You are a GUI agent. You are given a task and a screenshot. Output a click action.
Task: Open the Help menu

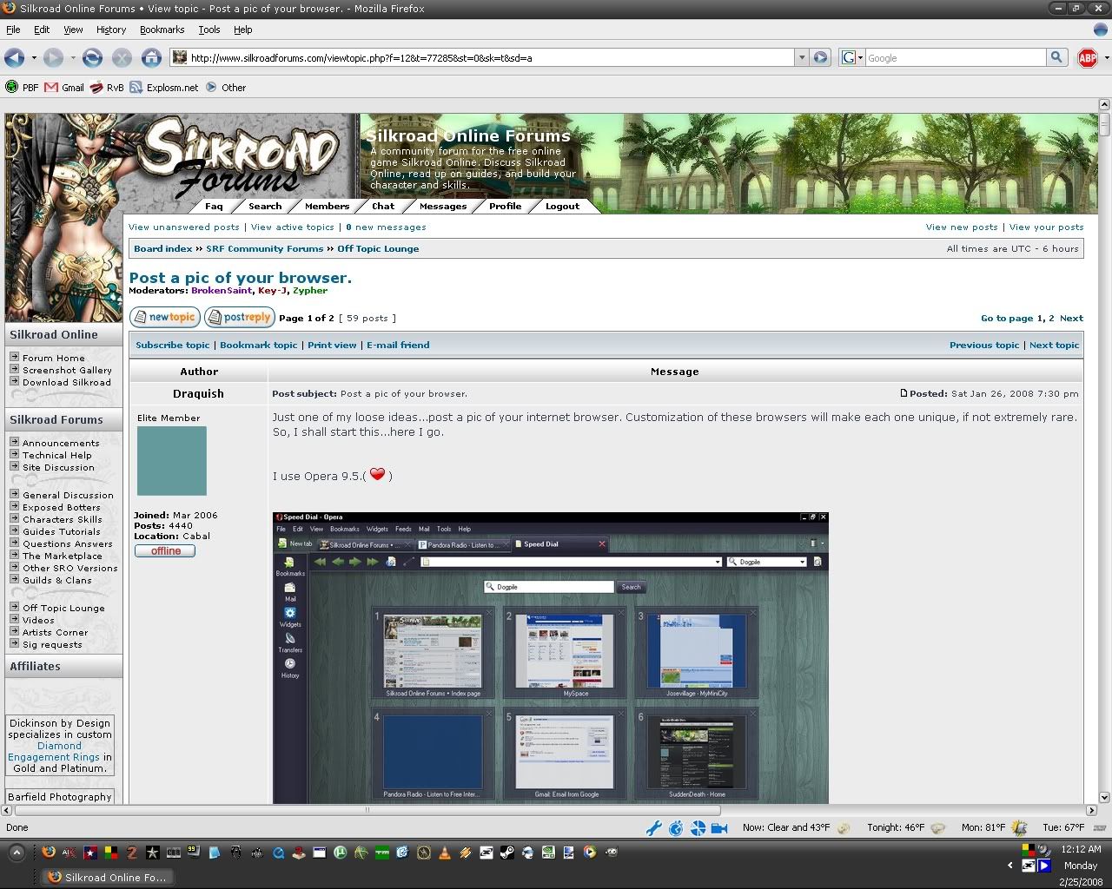click(x=243, y=30)
